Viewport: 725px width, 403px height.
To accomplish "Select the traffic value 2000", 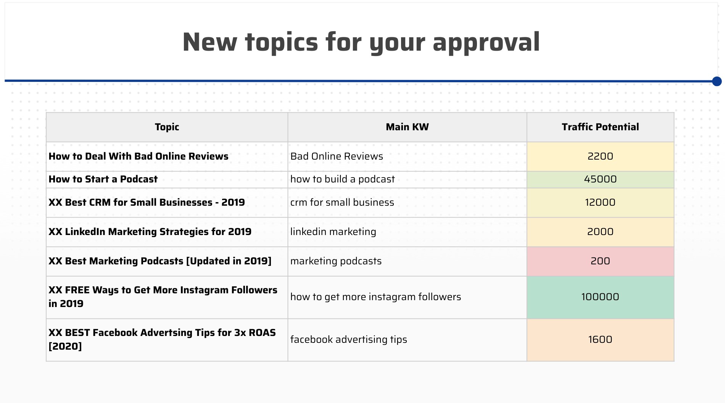I will 600,232.
